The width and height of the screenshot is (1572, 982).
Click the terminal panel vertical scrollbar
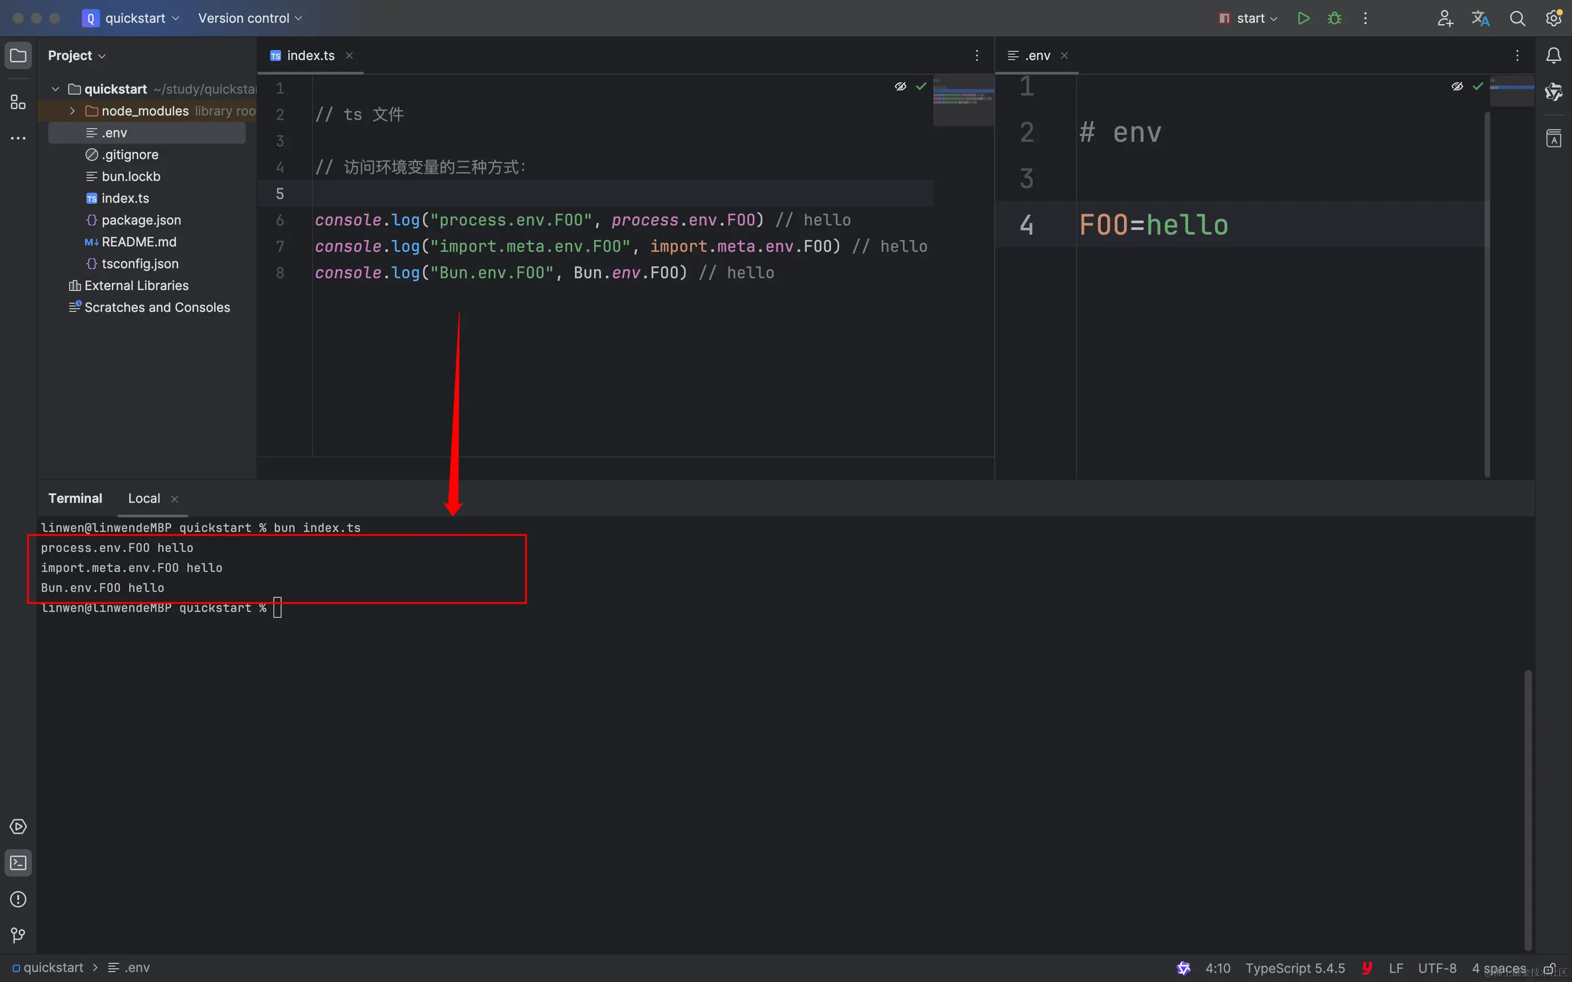1528,810
